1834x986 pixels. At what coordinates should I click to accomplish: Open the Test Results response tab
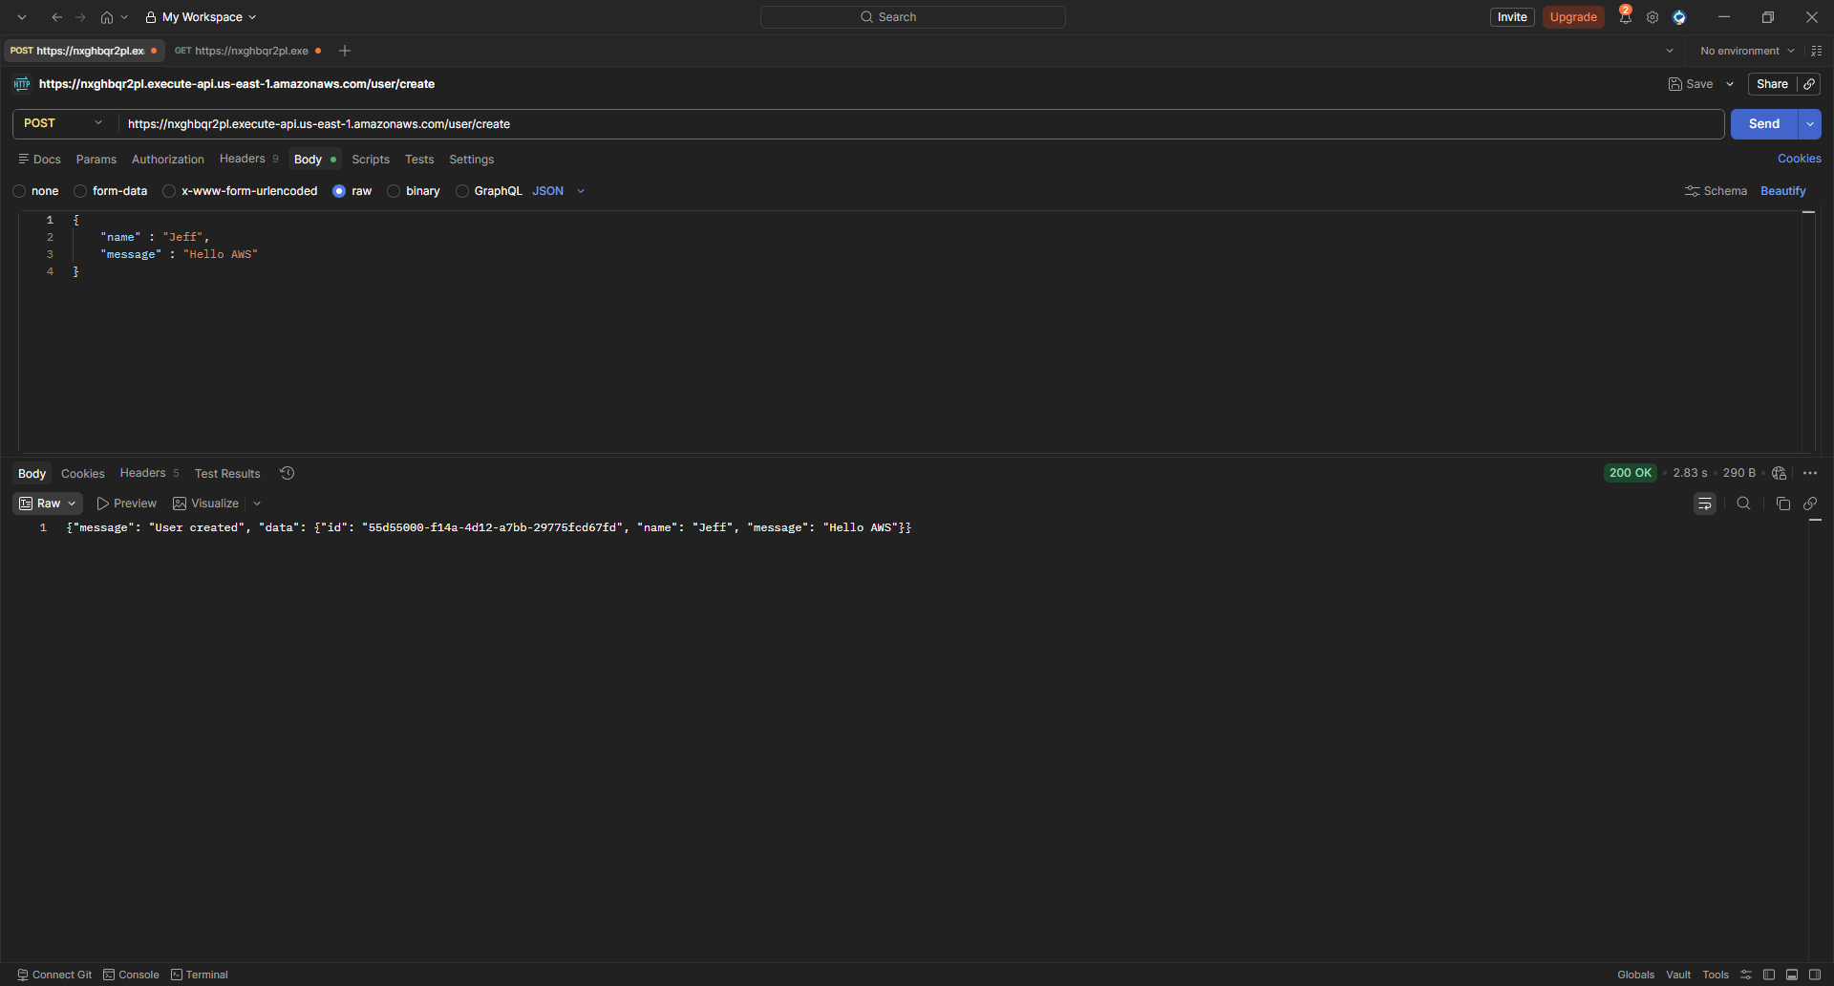(x=227, y=474)
